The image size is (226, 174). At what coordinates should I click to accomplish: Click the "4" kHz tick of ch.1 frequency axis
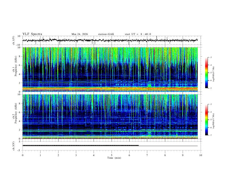pos(20,74)
